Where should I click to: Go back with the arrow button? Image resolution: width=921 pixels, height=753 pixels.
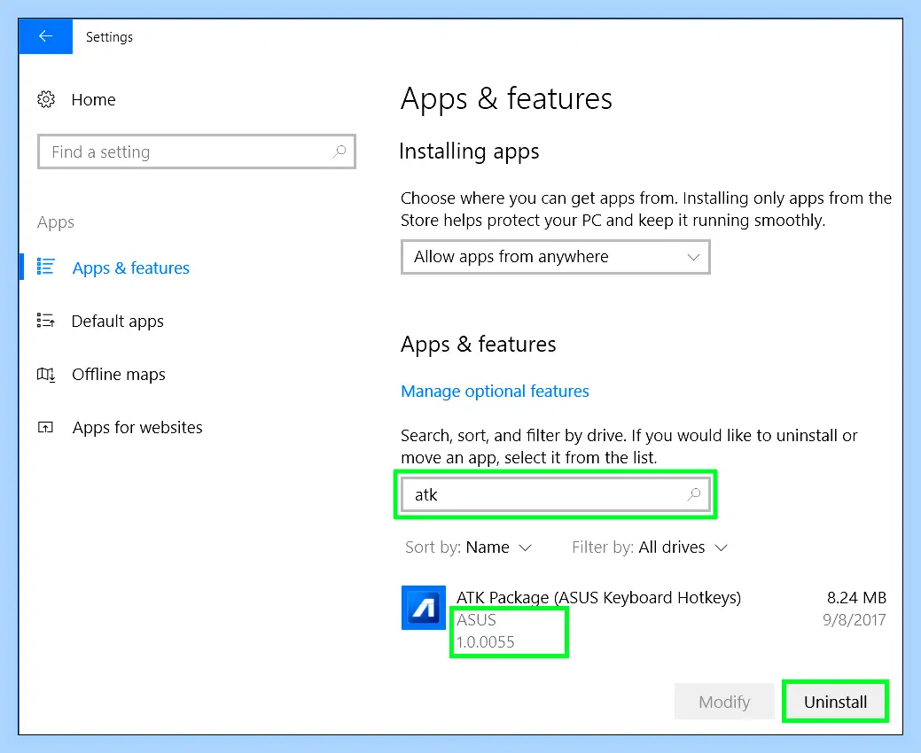click(45, 36)
